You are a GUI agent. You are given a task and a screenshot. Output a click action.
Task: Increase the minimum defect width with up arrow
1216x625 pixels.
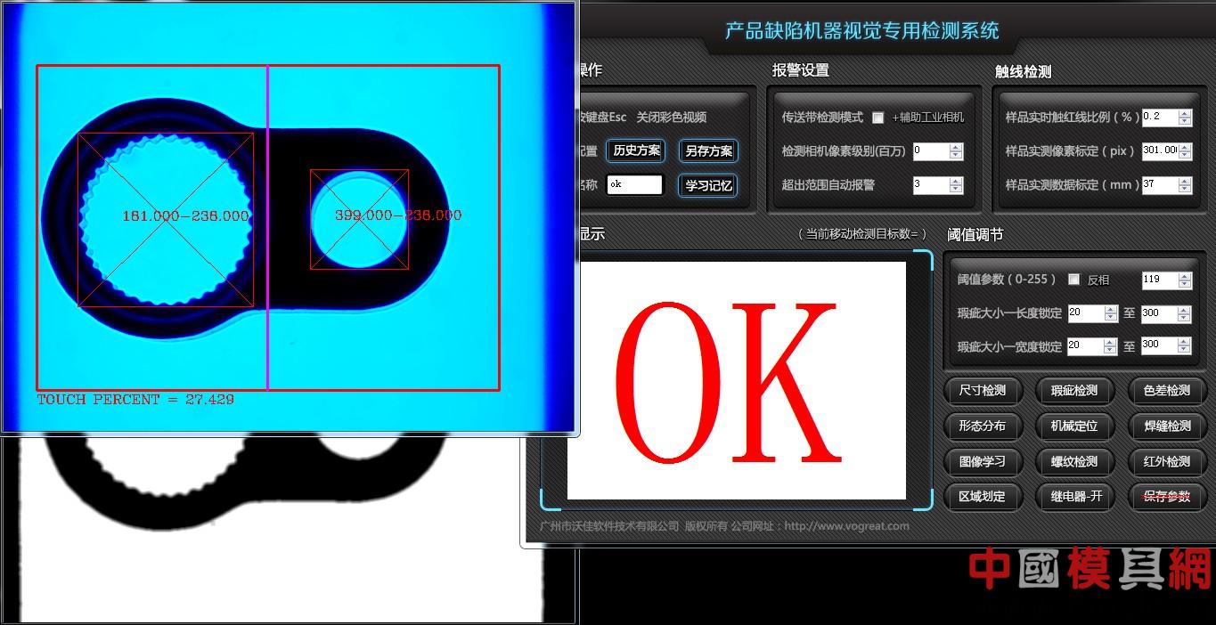(x=1111, y=342)
